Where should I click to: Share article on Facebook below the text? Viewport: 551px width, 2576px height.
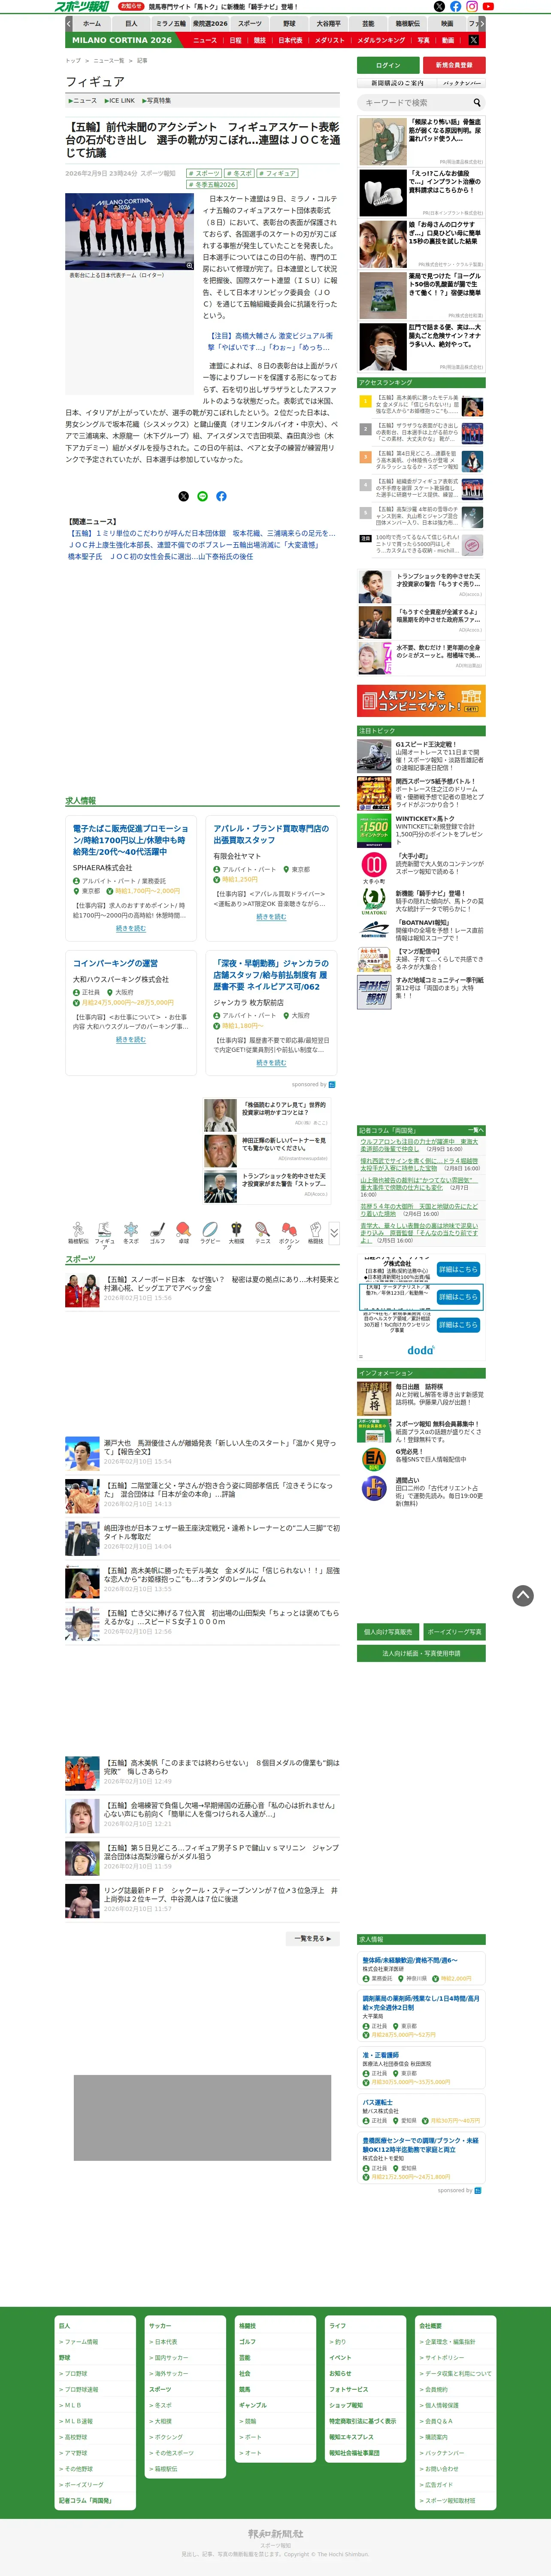tap(221, 496)
